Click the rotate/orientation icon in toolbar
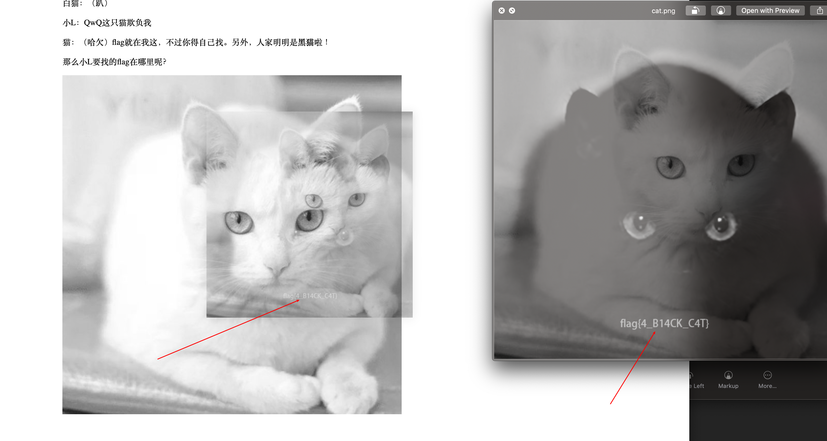The image size is (827, 441). point(695,10)
